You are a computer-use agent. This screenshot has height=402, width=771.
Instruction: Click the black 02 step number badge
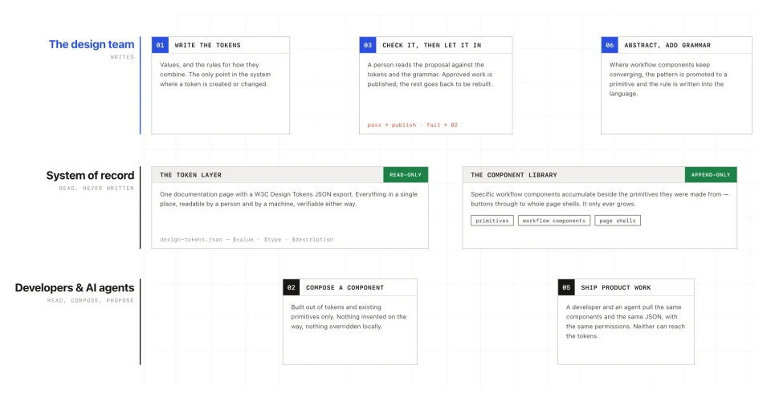coord(291,287)
